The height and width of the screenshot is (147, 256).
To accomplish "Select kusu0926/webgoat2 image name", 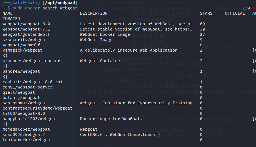I will click(24, 135).
